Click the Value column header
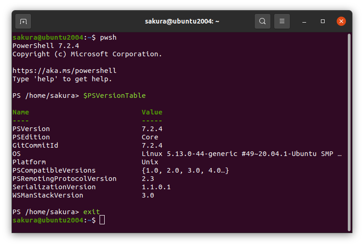364x246 pixels. pyautogui.click(x=152, y=112)
